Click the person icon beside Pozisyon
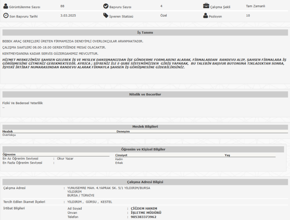 coord(206,16)
